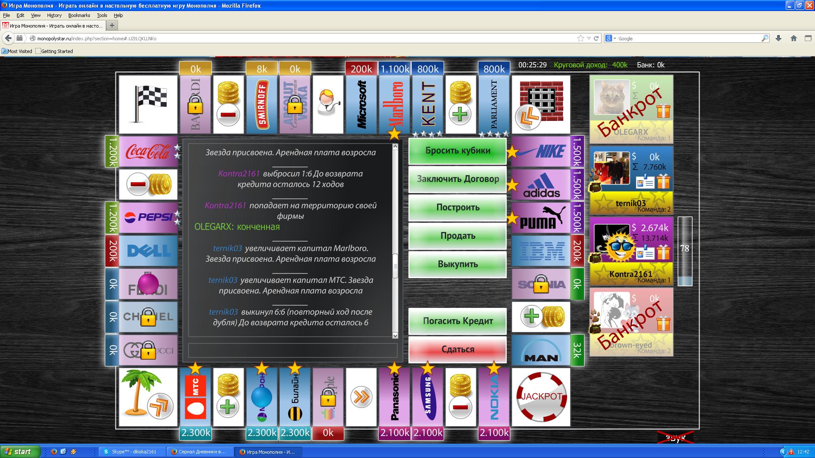Open the Tools menu
Image resolution: width=815 pixels, height=458 pixels.
pyautogui.click(x=102, y=15)
